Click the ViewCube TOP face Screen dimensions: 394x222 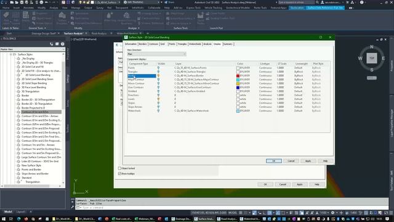click(x=372, y=58)
